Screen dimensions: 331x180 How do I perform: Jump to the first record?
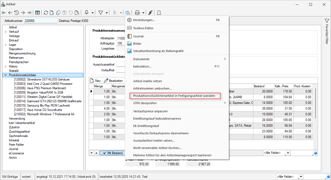pos(4,13)
